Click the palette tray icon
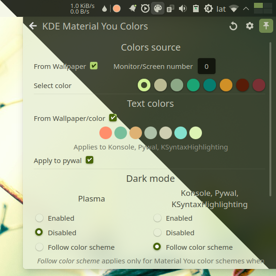Screen dimensions: 276x276 click(x=158, y=8)
